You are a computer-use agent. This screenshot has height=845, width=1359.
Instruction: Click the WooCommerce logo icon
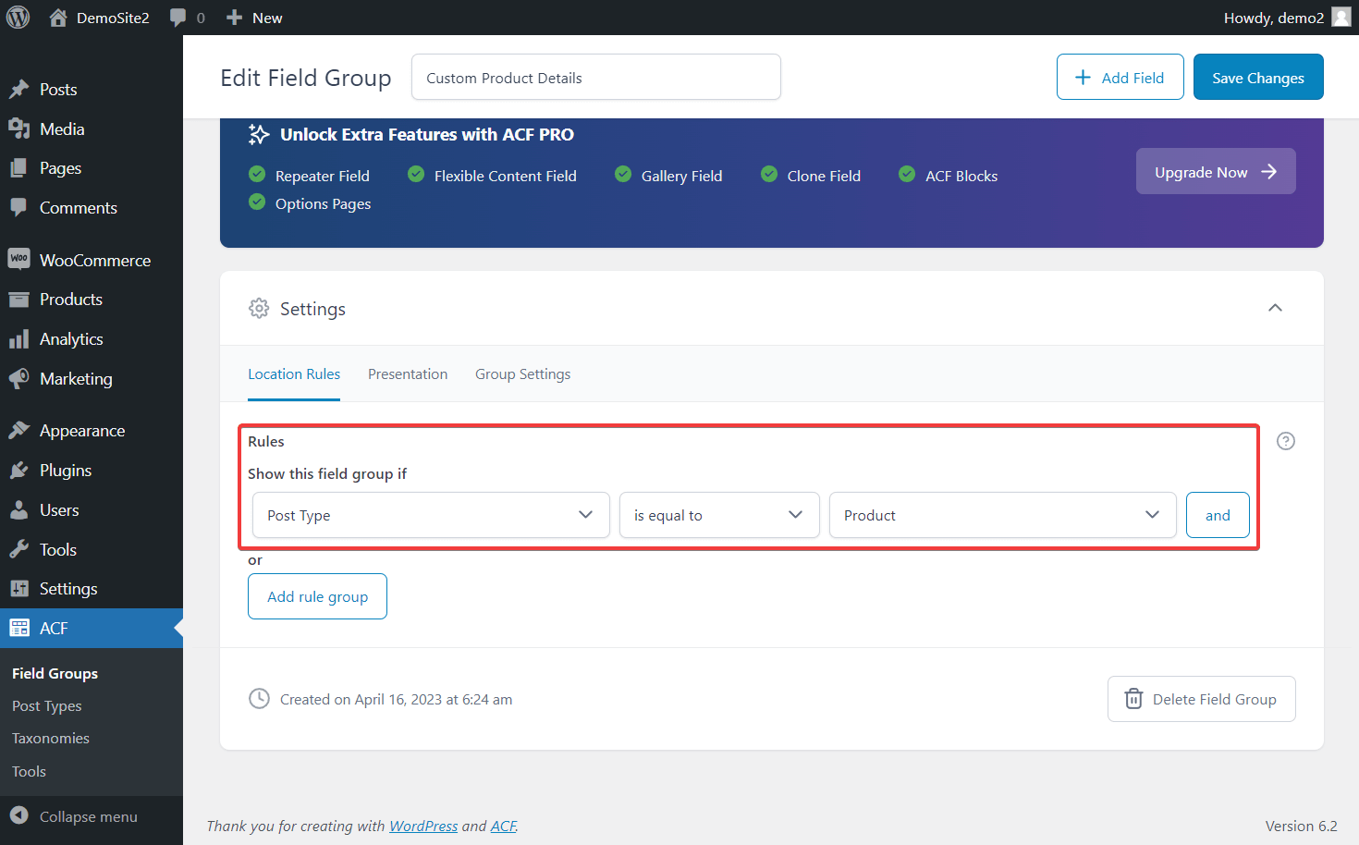[x=19, y=260]
